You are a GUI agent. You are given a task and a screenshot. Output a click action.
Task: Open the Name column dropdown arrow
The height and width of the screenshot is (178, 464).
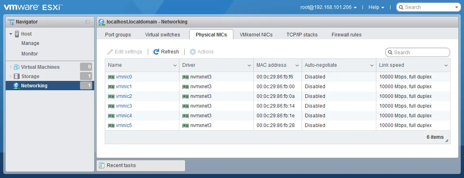click(x=175, y=65)
